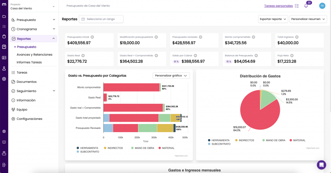Open the Personalizar gráfico dropdown
The image size is (331, 173).
tap(171, 76)
